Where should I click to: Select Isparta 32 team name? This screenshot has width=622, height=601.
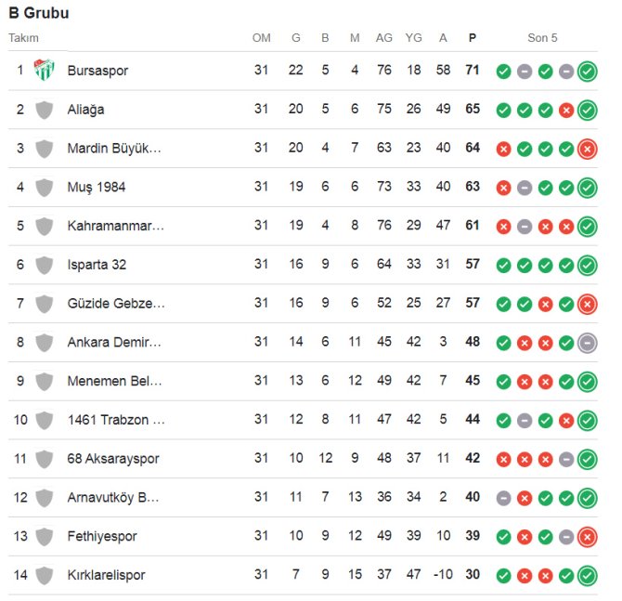click(97, 265)
